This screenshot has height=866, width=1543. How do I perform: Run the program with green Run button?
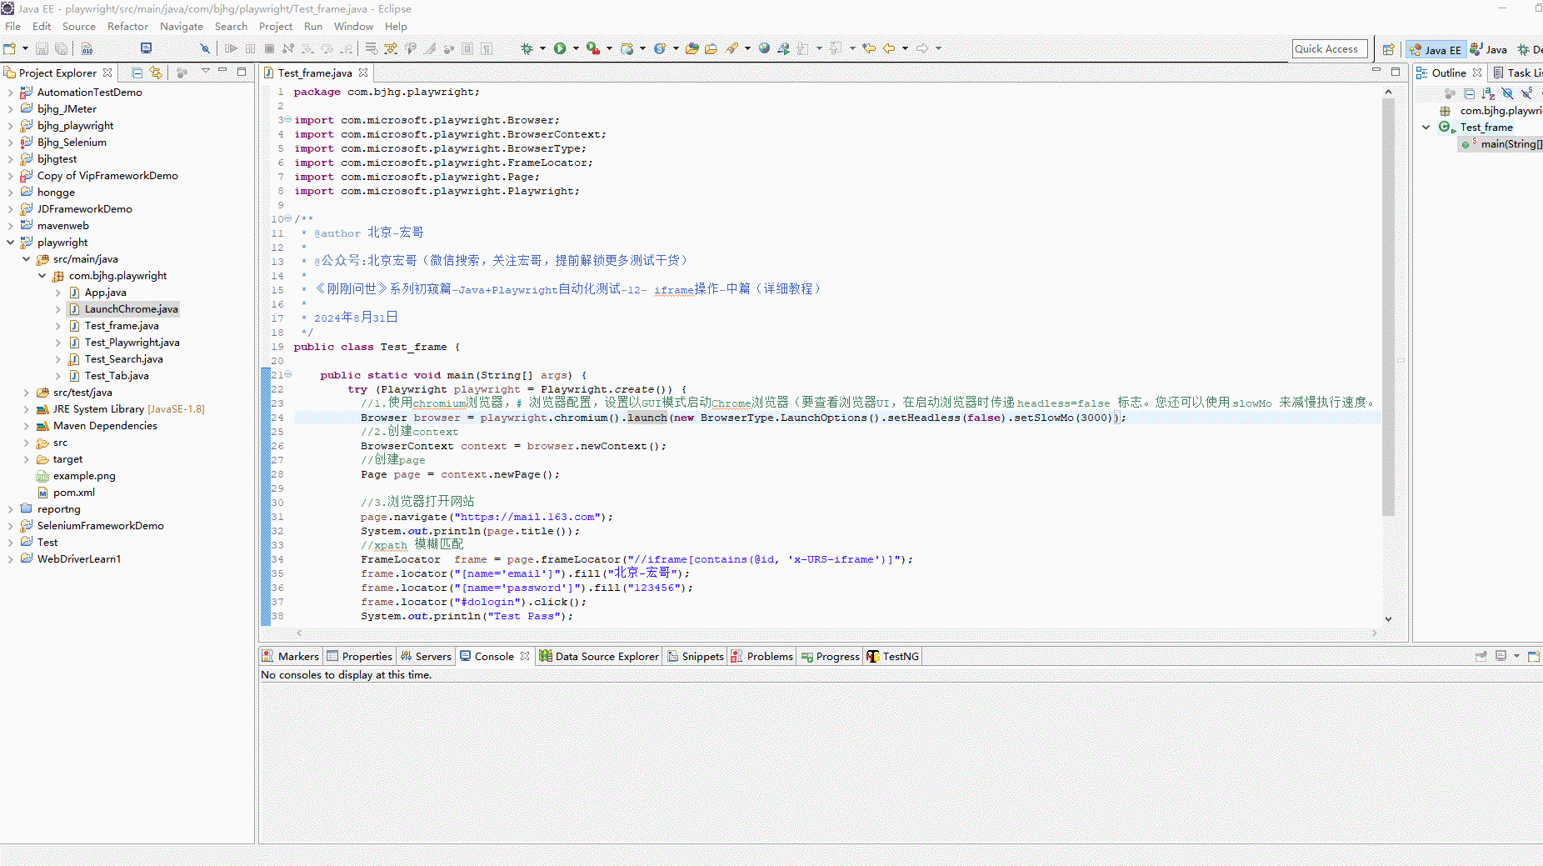(x=560, y=48)
